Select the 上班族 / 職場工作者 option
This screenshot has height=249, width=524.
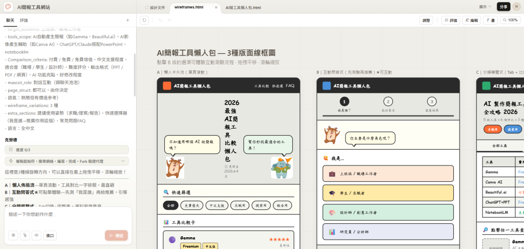point(388,174)
